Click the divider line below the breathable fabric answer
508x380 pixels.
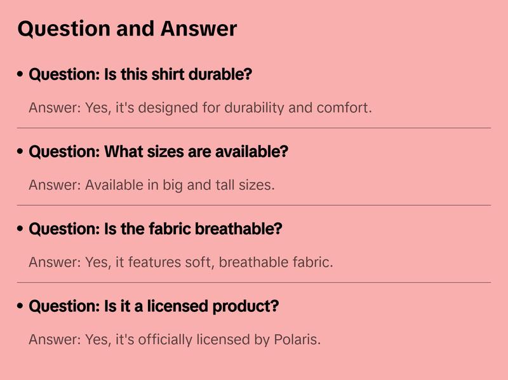pyautogui.click(x=254, y=282)
